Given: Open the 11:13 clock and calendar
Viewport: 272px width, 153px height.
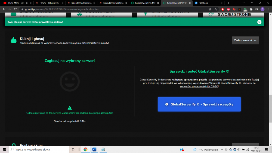Looking at the screenshot, I should (256, 149).
